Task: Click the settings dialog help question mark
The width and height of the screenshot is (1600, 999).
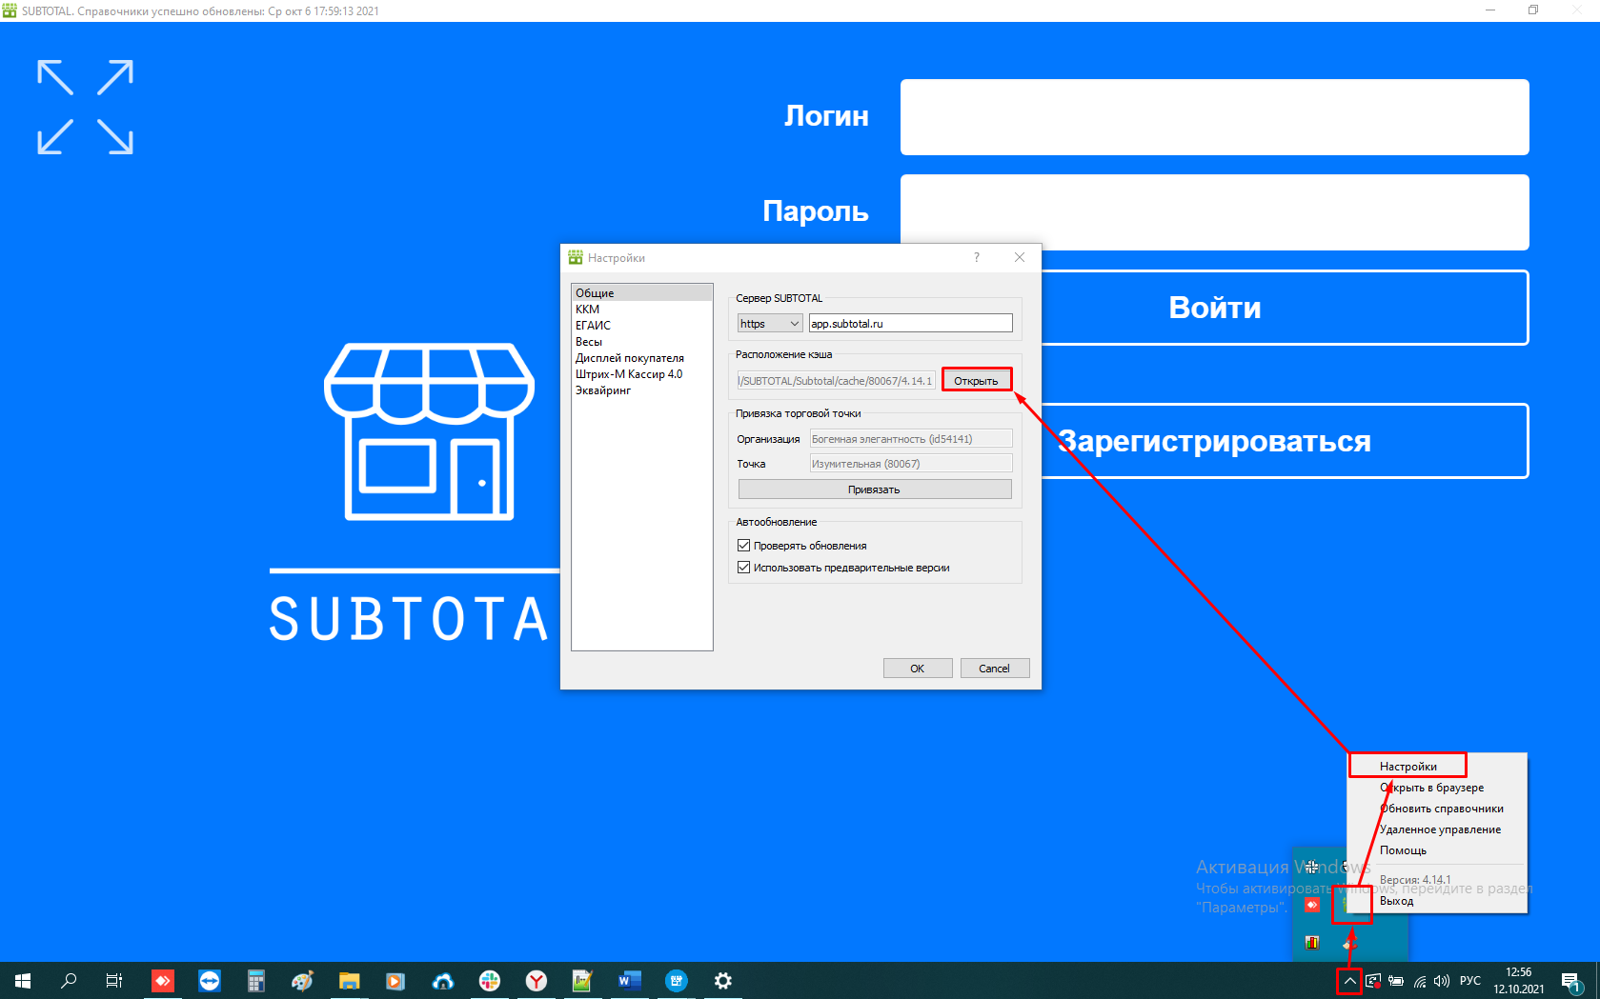Action: coord(976,258)
